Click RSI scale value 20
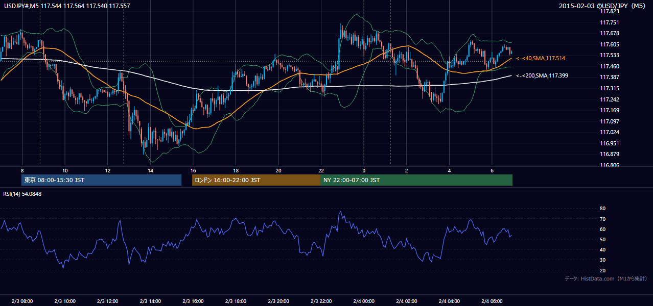This screenshot has width=653, height=306. click(602, 270)
